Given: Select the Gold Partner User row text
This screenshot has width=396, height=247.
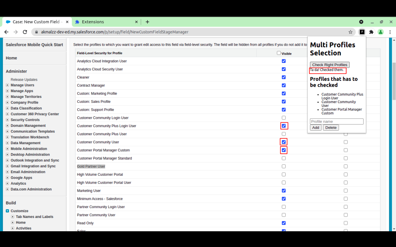Looking at the screenshot, I should 91,166.
